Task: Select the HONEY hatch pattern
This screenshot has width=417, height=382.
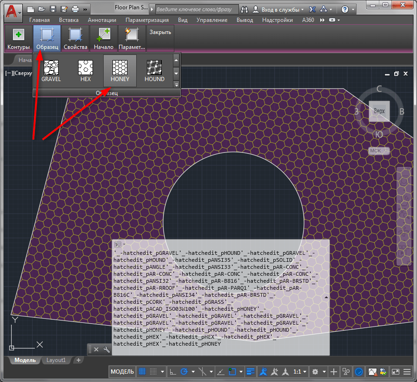Action: (119, 71)
